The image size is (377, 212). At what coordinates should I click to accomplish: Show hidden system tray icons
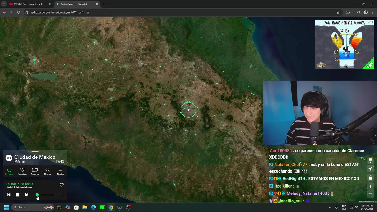pos(330,207)
